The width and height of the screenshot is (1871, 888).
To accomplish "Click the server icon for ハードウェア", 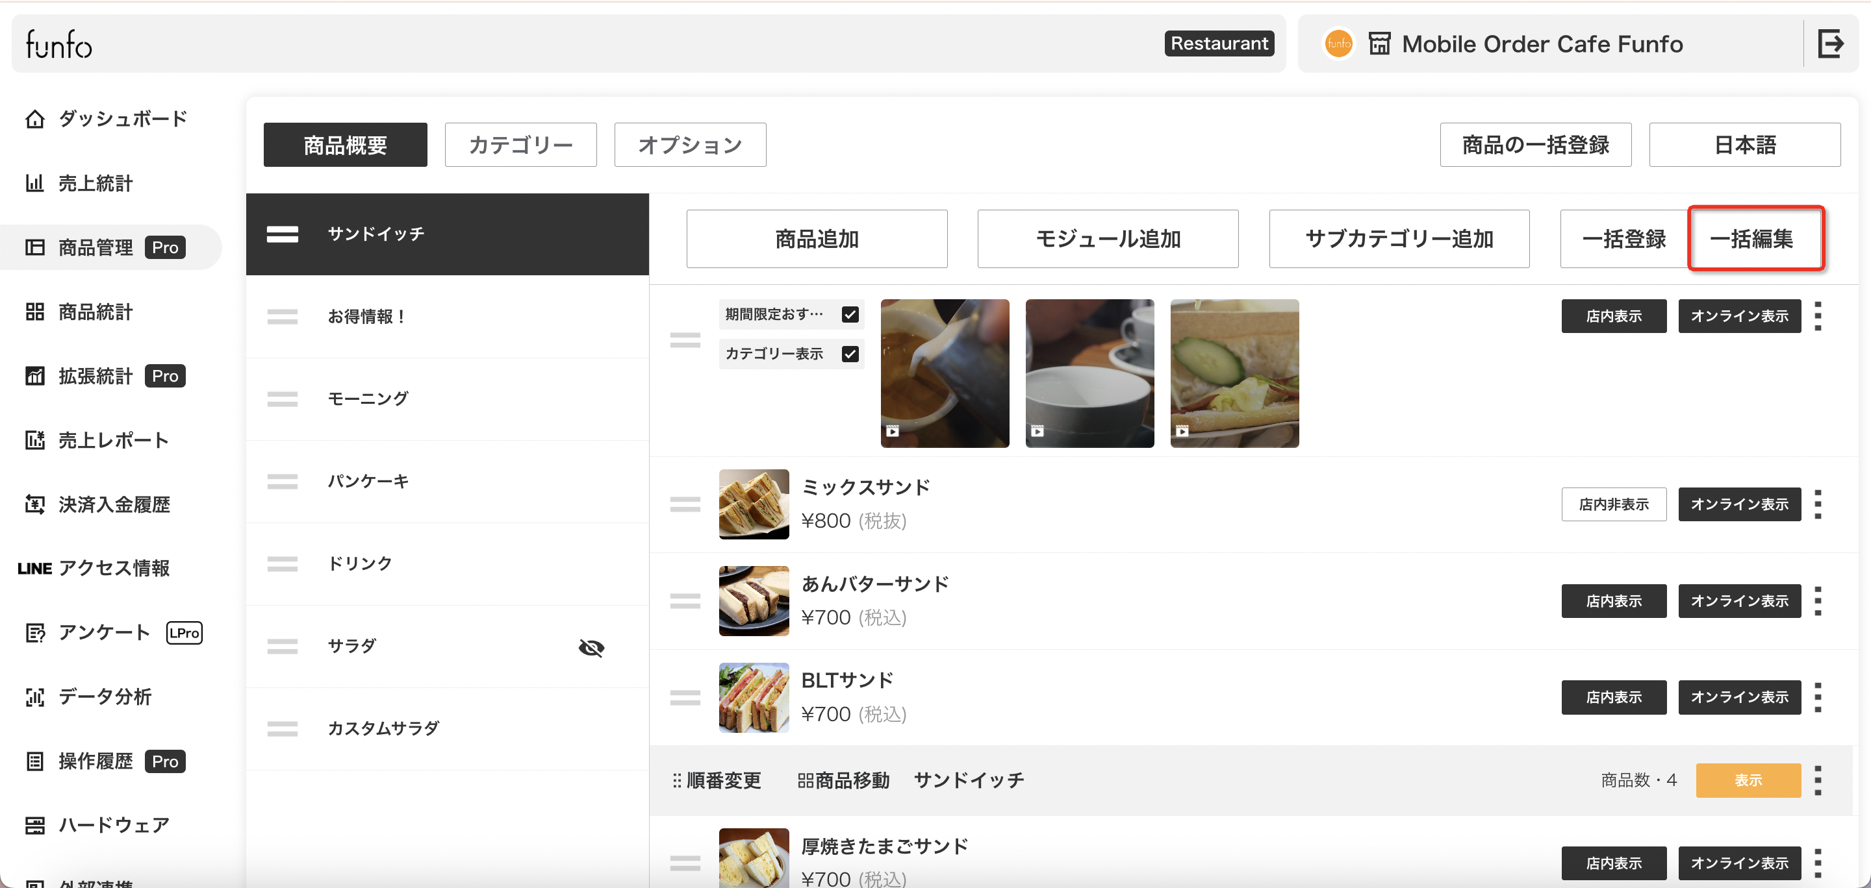I will (35, 825).
